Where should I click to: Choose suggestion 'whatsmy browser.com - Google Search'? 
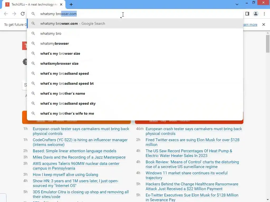click(135, 23)
